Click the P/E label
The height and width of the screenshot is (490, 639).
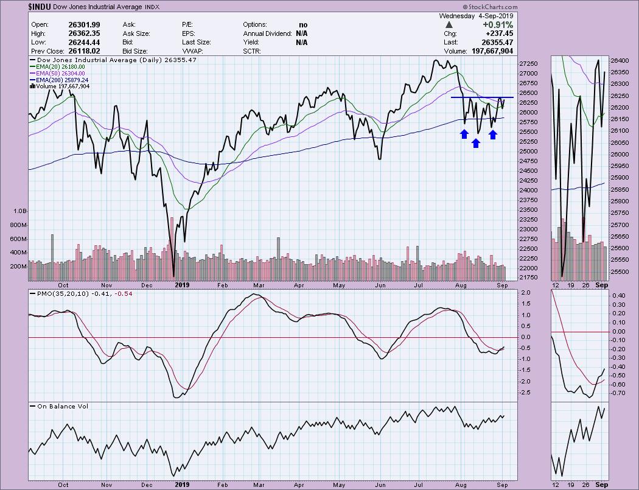(x=187, y=25)
